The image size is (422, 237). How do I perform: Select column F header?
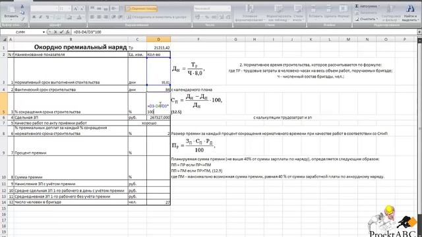pyautogui.click(x=198, y=39)
